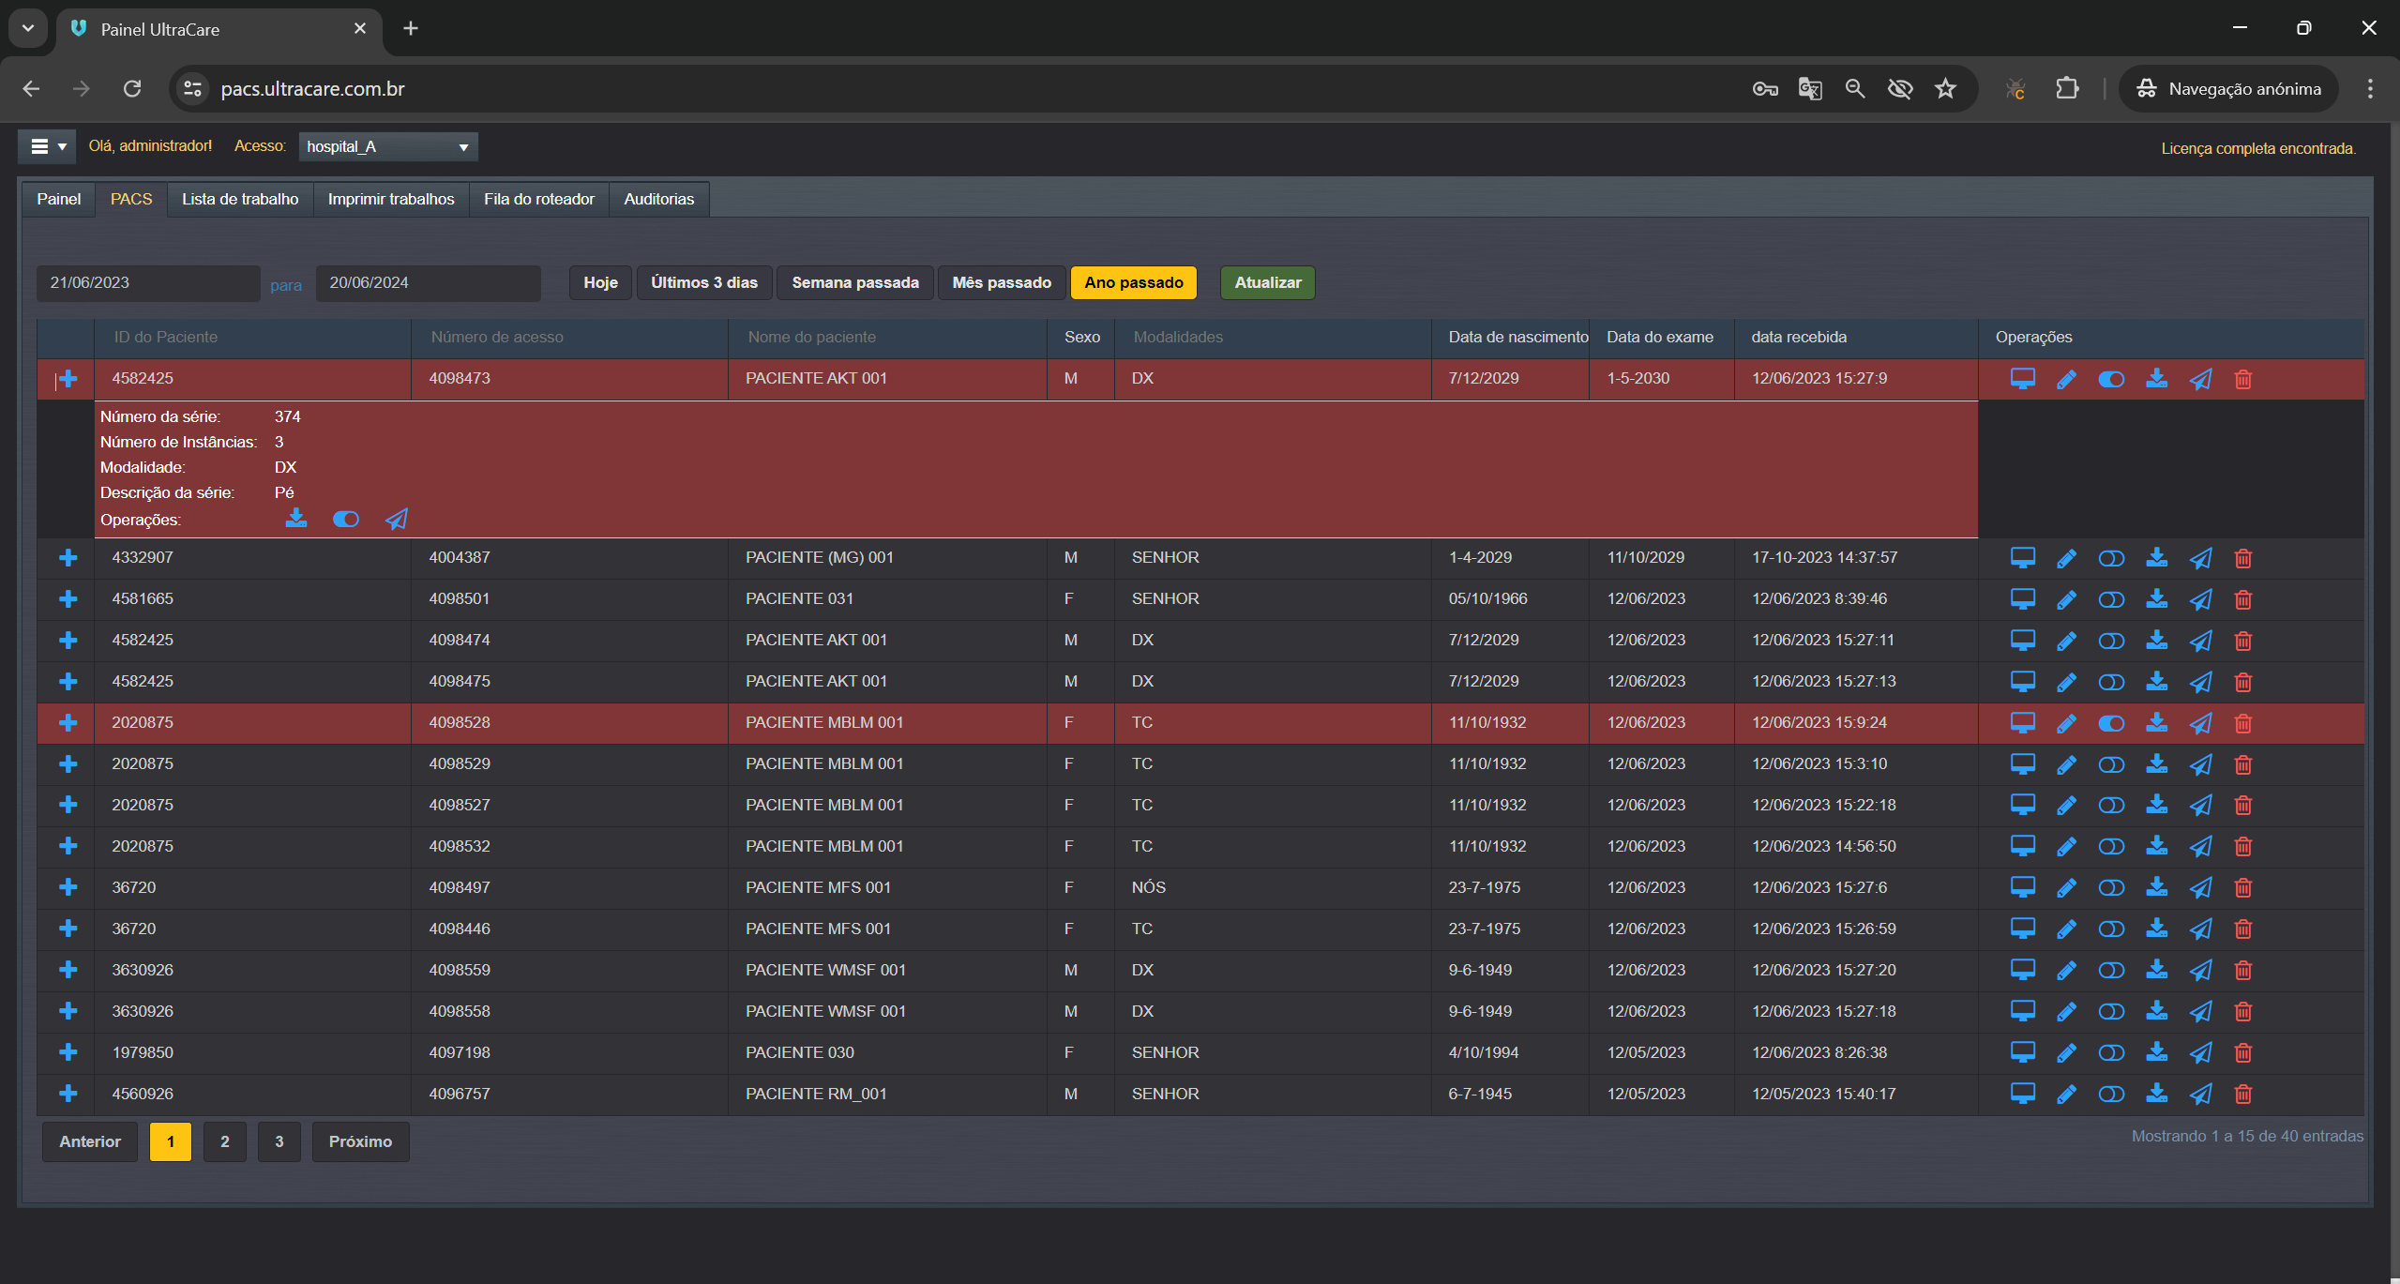This screenshot has width=2400, height=1284.
Task: Open viewer monitor icon for PACIENTE 031
Action: coord(2022,598)
